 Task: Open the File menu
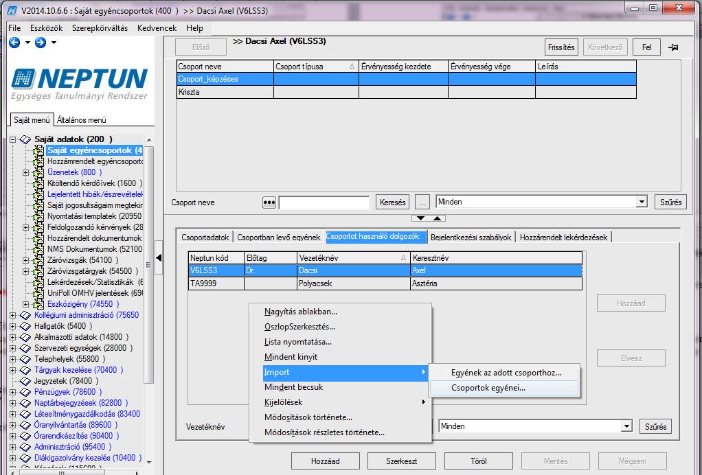click(14, 27)
